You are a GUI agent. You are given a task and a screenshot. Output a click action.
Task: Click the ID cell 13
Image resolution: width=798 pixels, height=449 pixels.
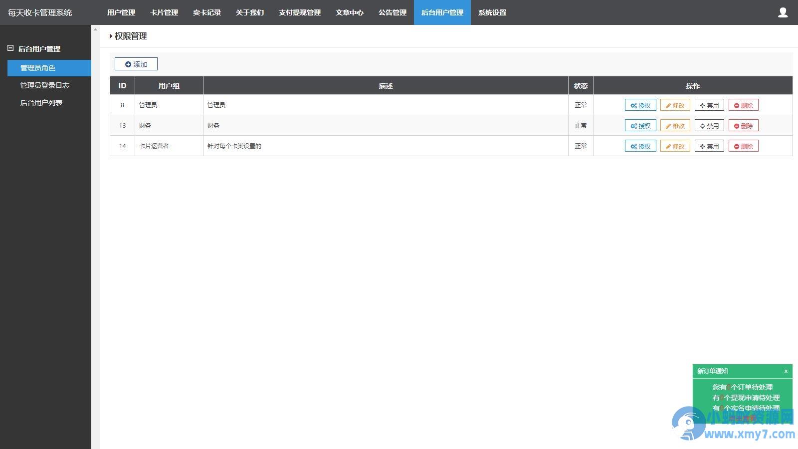point(122,126)
